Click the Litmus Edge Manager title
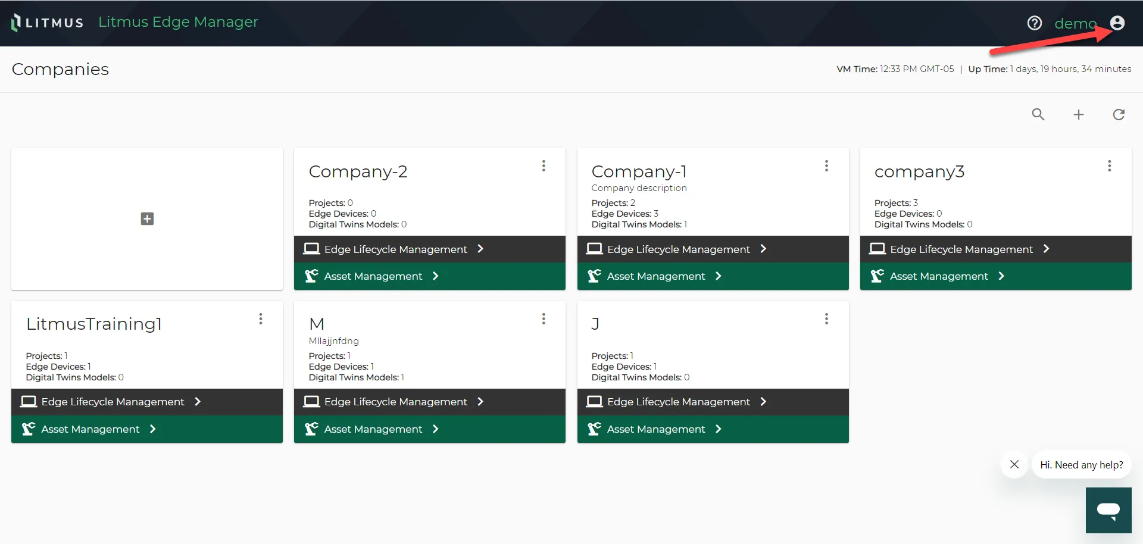Screen dimensions: 1143x544 [178, 22]
